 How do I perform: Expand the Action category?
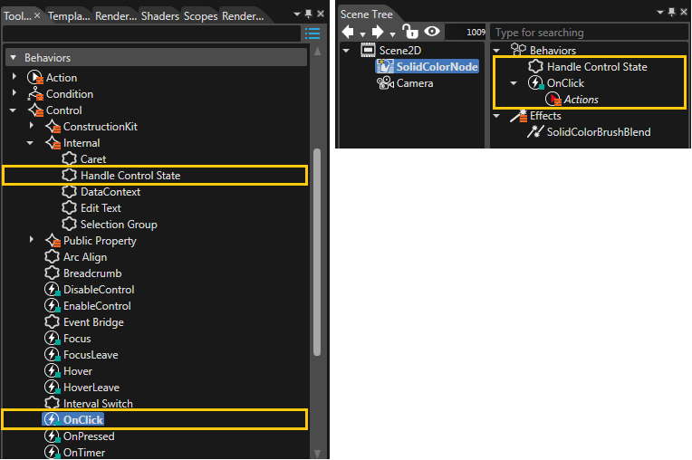[x=14, y=77]
